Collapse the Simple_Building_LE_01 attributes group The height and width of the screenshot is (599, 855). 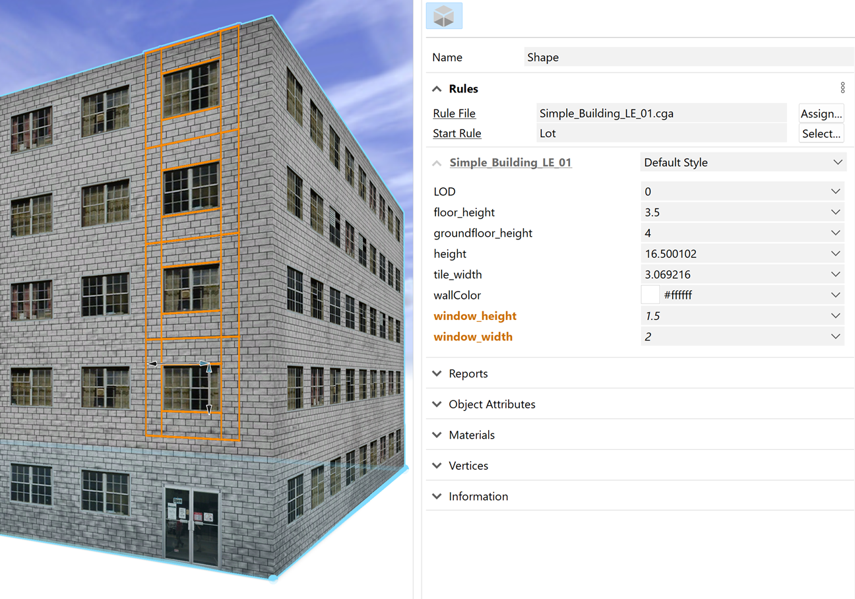437,162
